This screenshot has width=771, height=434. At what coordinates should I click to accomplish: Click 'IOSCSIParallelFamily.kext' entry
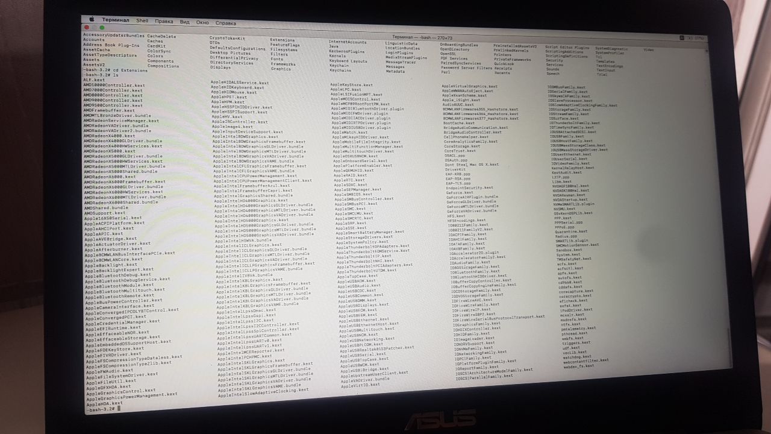click(484, 376)
